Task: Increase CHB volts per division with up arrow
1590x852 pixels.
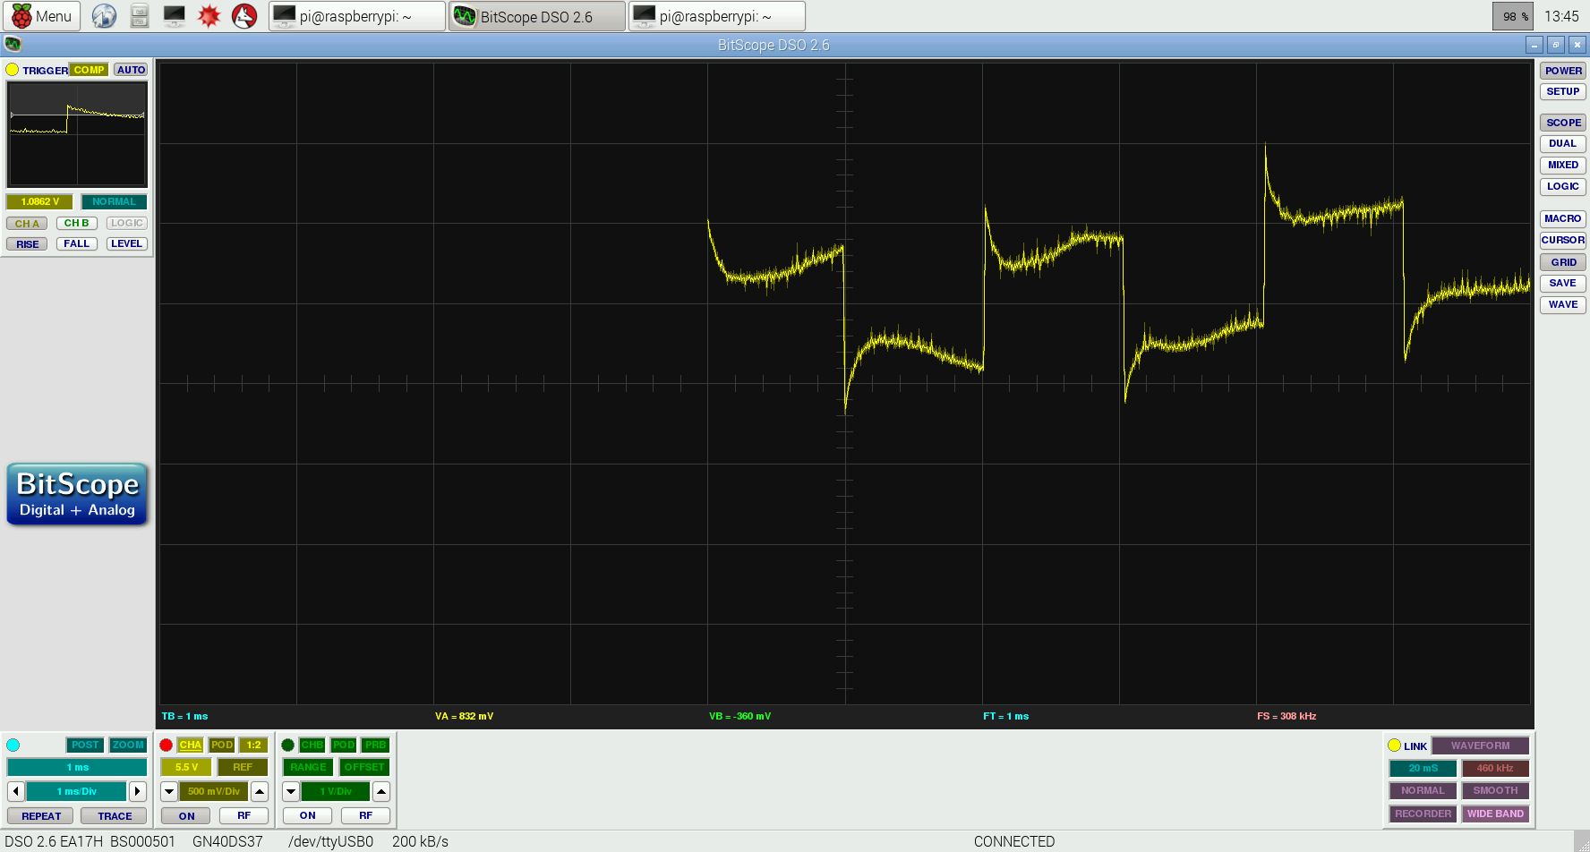Action: tap(380, 791)
